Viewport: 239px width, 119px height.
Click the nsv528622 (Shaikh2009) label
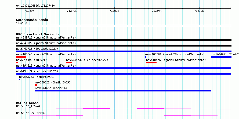(53, 82)
